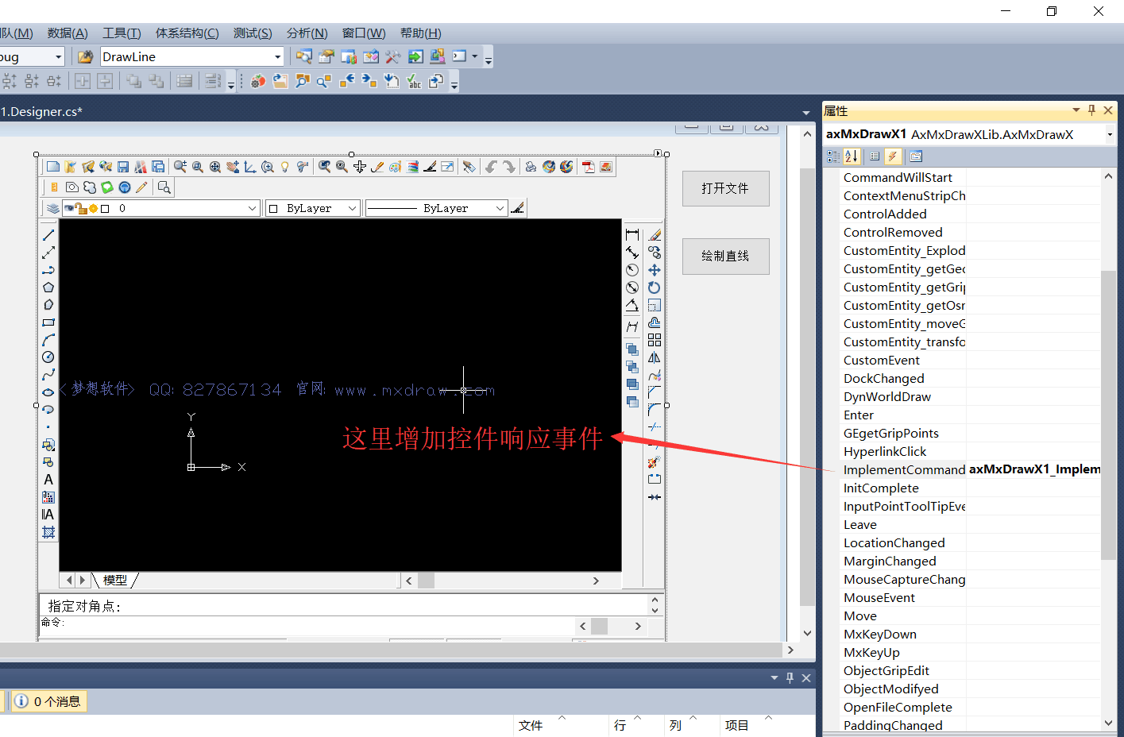Switch to the Properties view button
The image size is (1124, 737).
875,156
